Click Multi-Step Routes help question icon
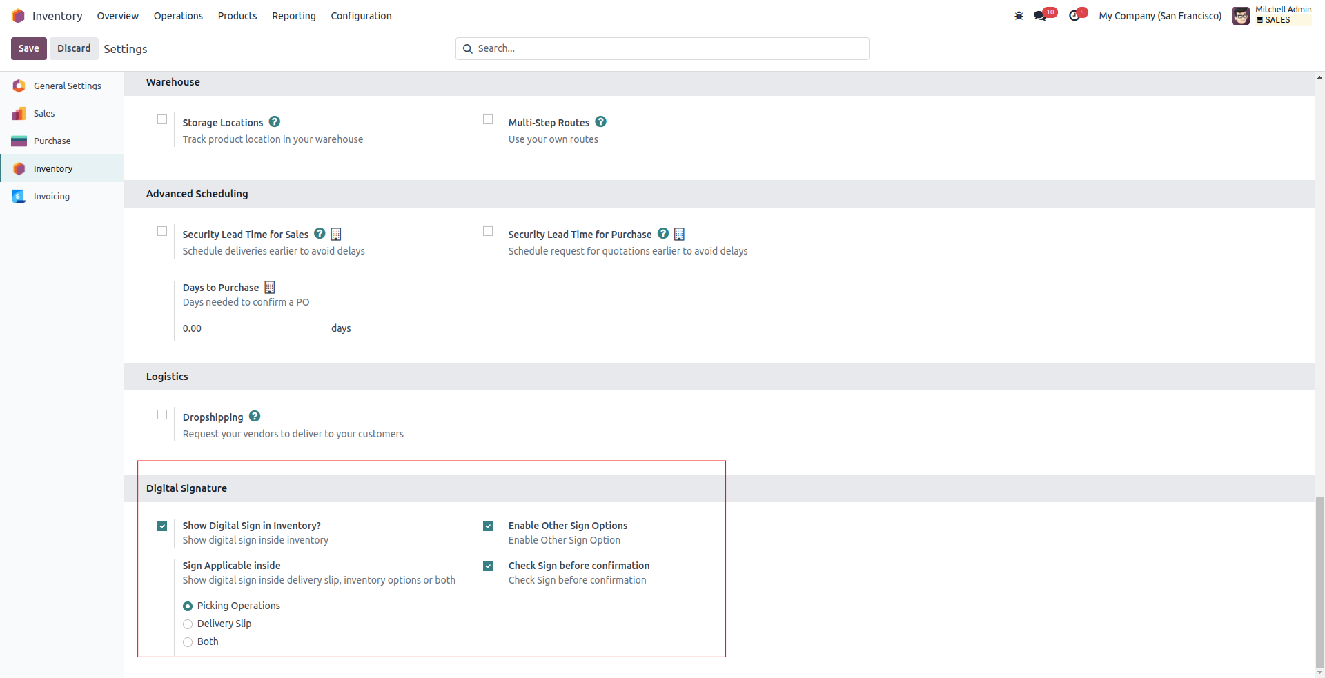This screenshot has width=1325, height=678. point(601,122)
